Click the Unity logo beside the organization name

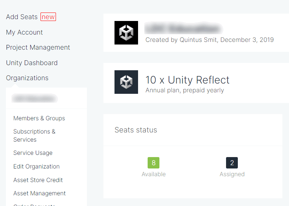(126, 33)
